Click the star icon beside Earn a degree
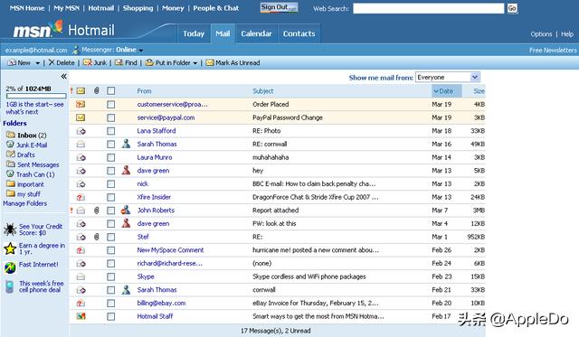Viewport: 579px width, 337px height. click(10, 248)
